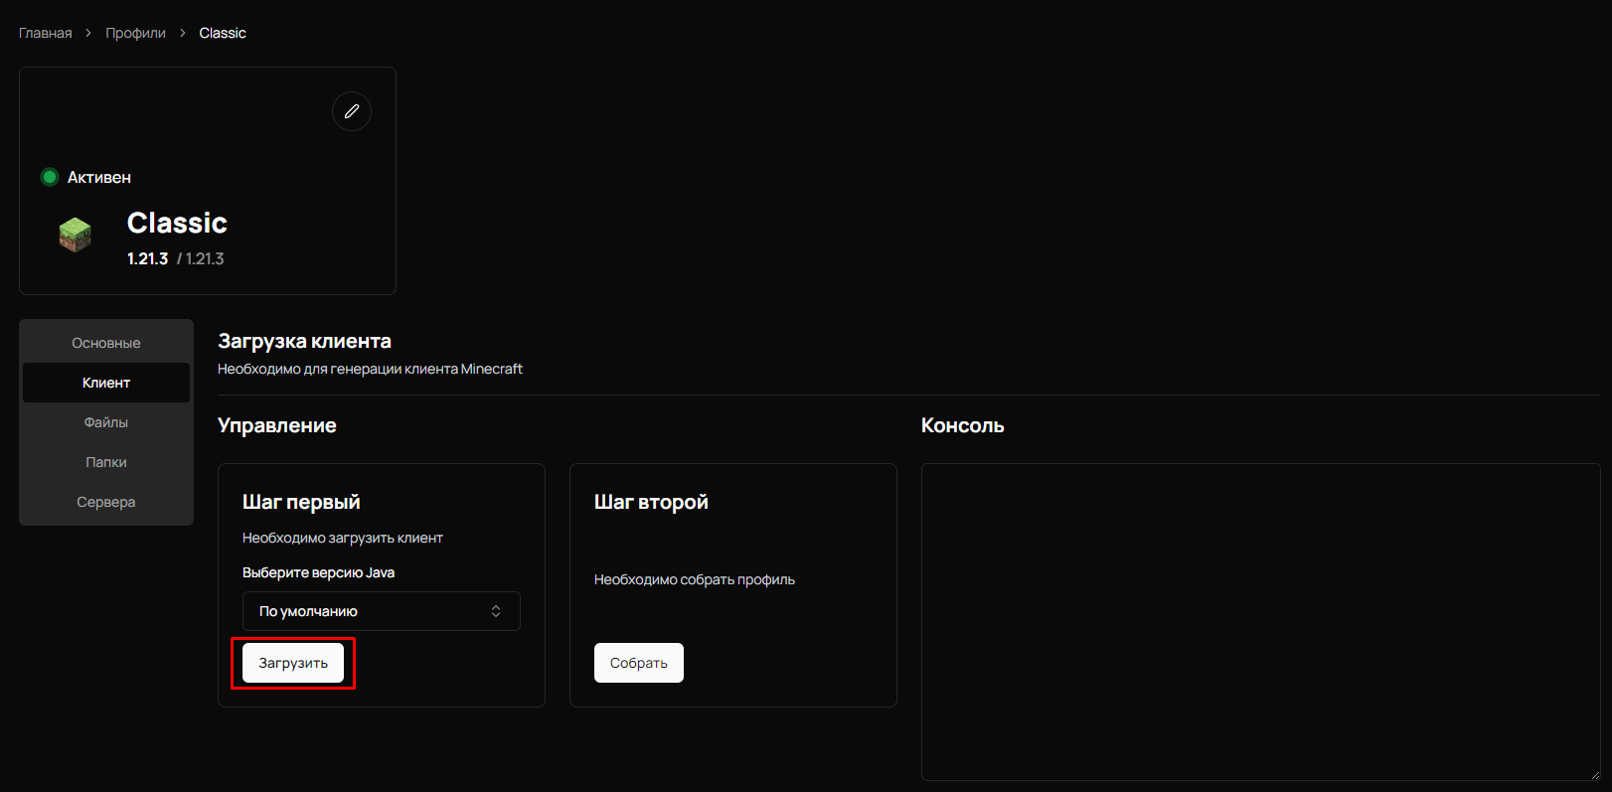Switch to the Основные tab
The image size is (1612, 792).
click(x=106, y=343)
